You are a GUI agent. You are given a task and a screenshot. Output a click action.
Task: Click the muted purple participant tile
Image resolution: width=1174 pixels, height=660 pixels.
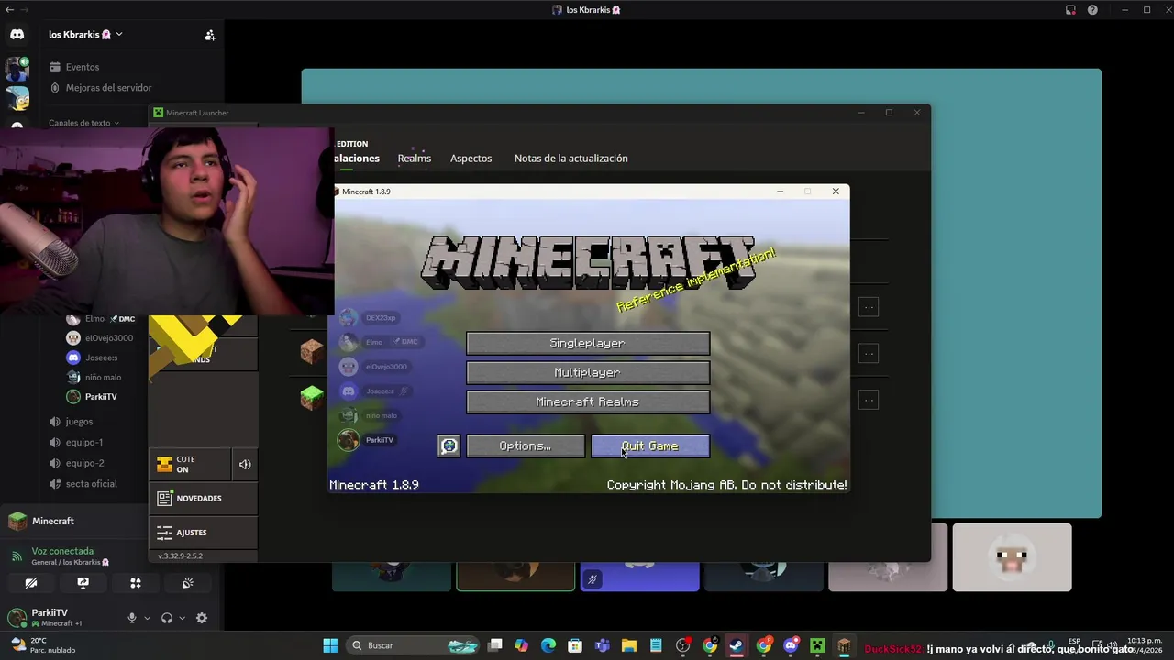pyautogui.click(x=639, y=577)
